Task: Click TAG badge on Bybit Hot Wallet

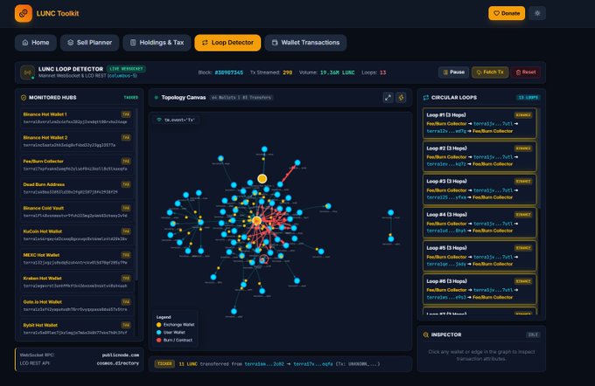Action: tap(126, 325)
